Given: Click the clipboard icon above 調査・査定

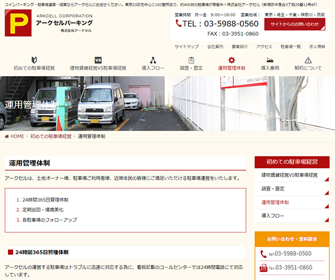Looking at the screenshot, I should coord(191,60).
